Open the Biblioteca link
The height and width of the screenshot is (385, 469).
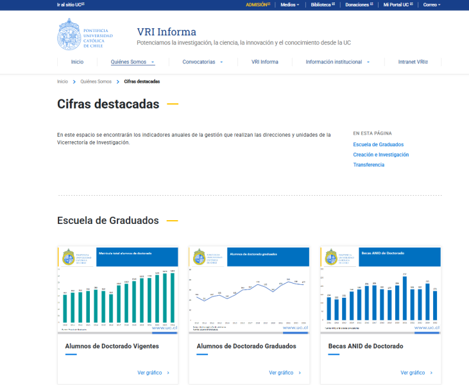[x=323, y=4]
